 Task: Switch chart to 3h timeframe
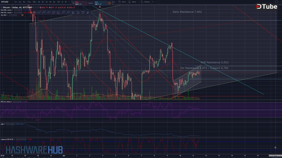[47, 2]
